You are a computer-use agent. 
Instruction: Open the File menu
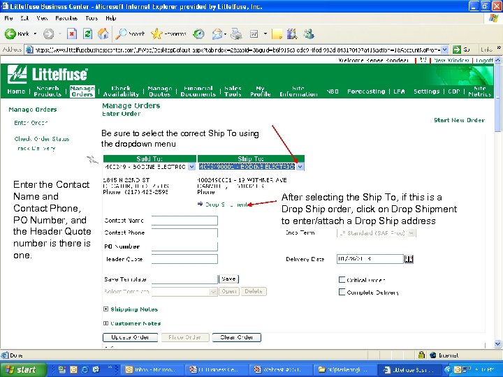click(8, 18)
